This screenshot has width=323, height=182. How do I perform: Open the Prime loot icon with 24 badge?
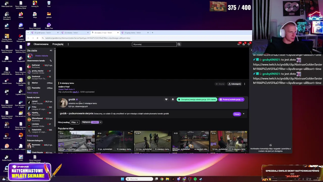pos(239,44)
